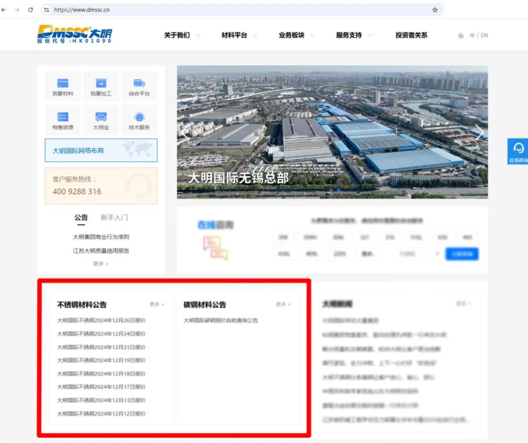Viewport: 528px width, 443px height.
Task: Go back with the browser back arrow
Action: (4, 10)
